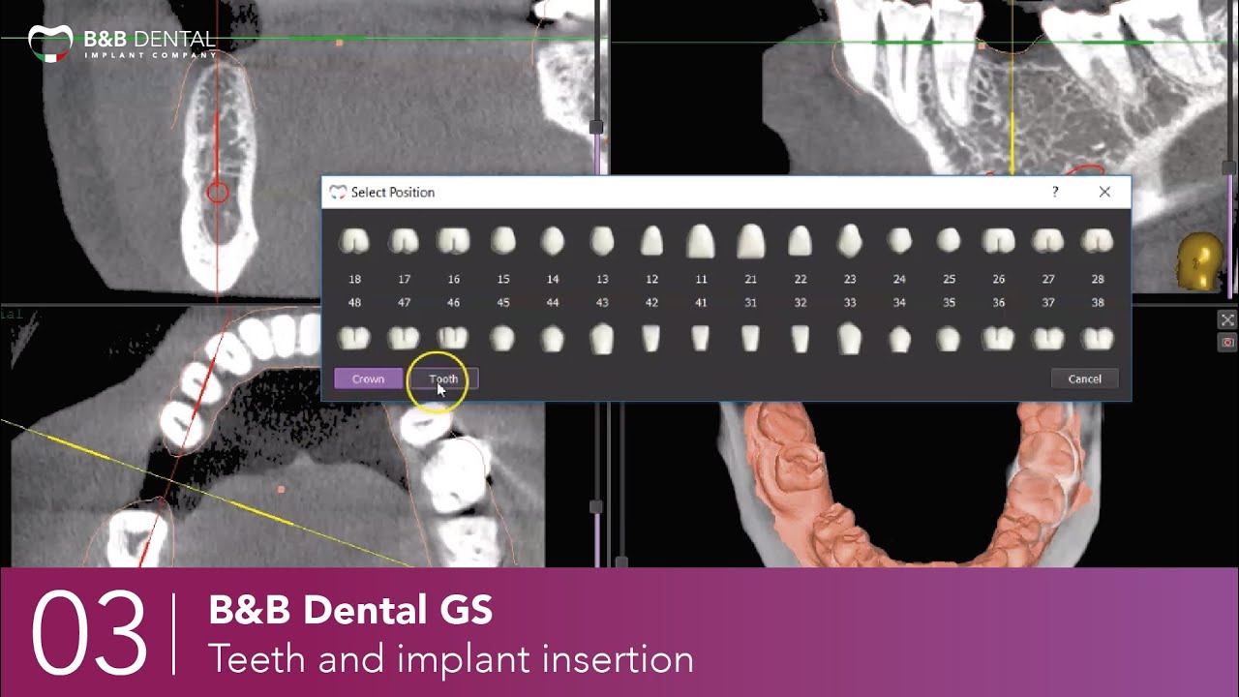Pick tooth 13 canine icon
Screen dimensions: 1239x697
(602, 241)
